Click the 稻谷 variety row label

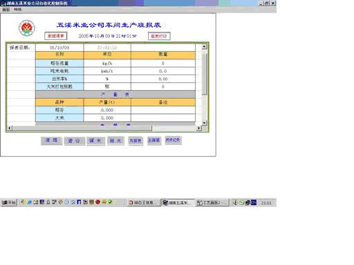coord(59,110)
